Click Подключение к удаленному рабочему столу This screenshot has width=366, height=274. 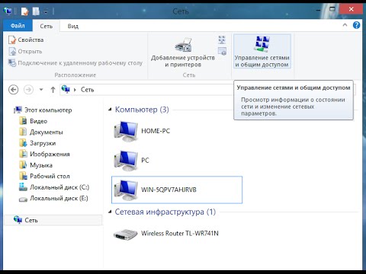[75, 63]
